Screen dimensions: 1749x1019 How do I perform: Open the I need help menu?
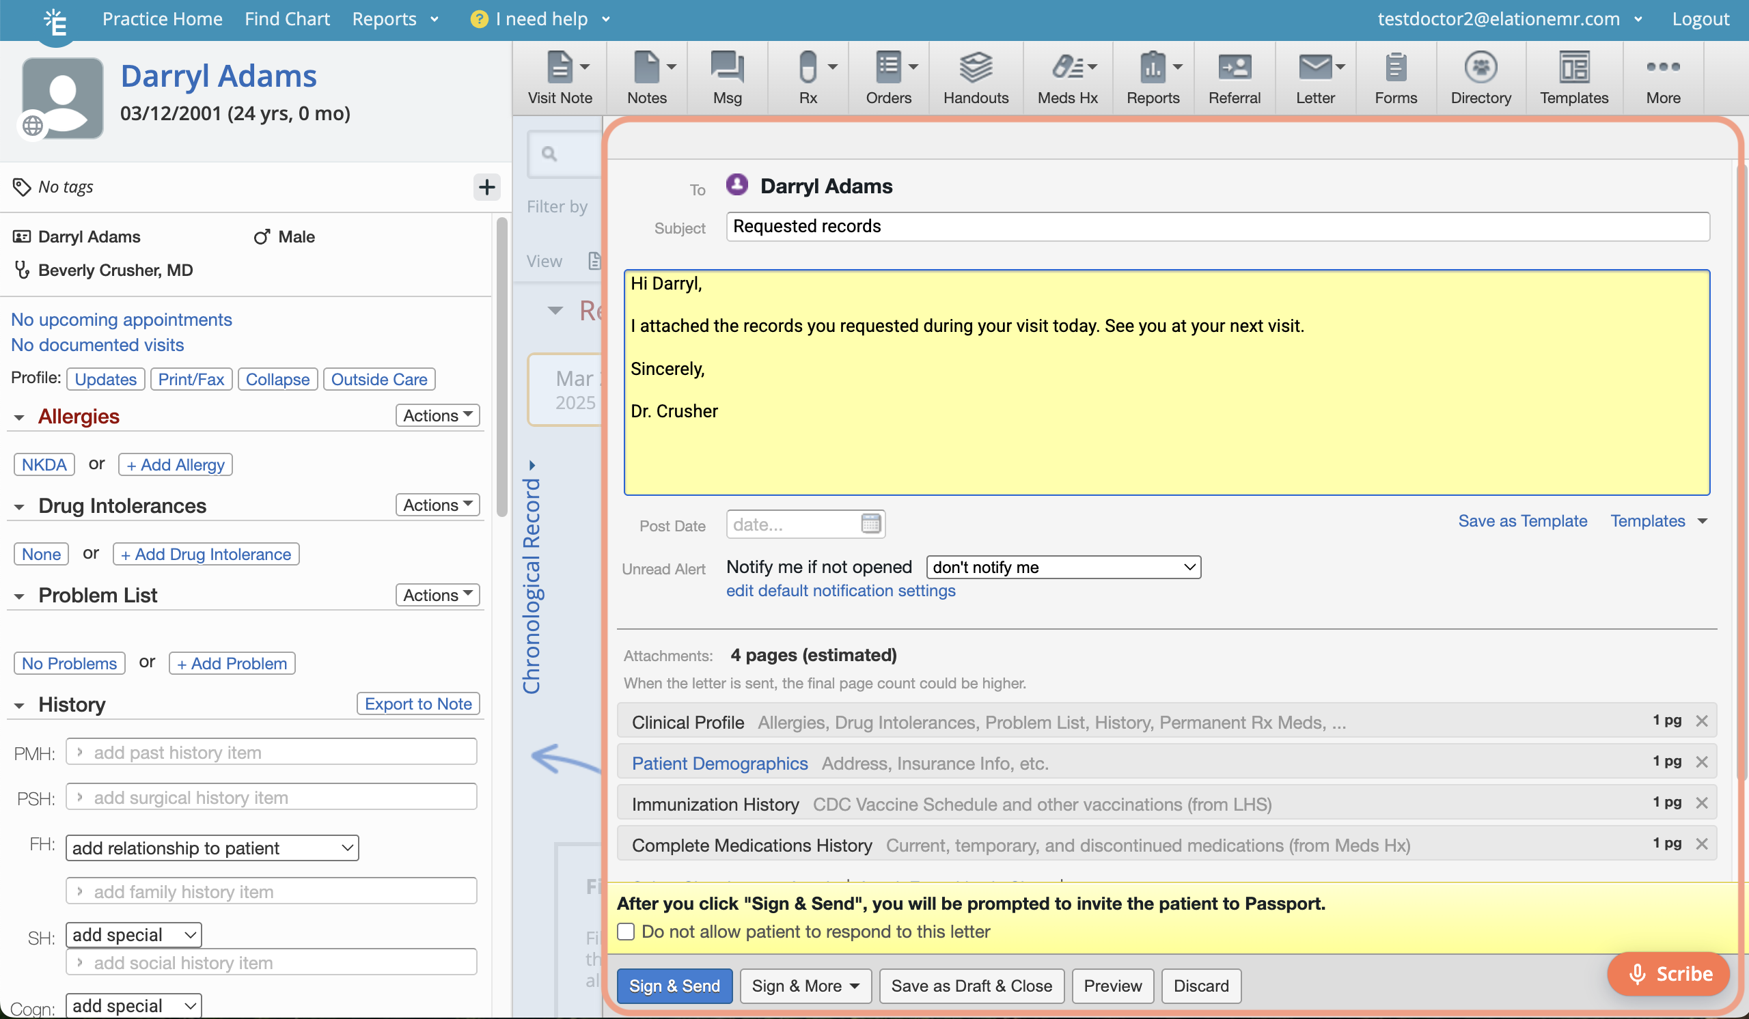540,18
